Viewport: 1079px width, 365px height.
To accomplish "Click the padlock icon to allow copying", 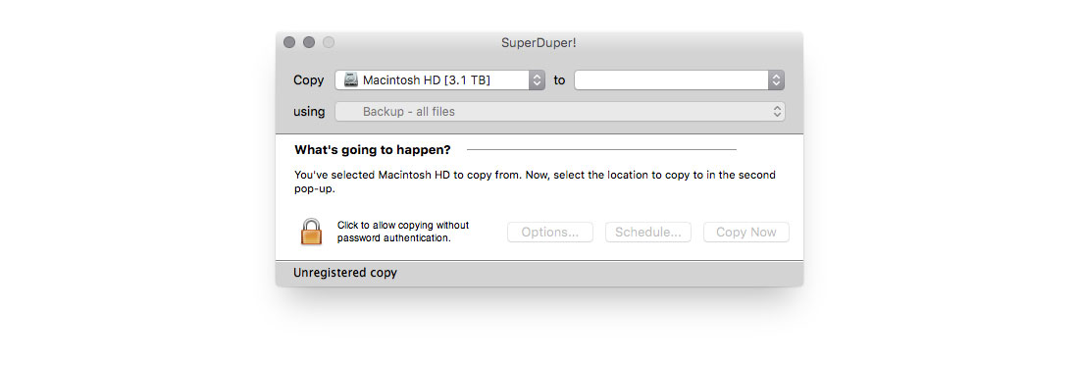I will [x=311, y=233].
